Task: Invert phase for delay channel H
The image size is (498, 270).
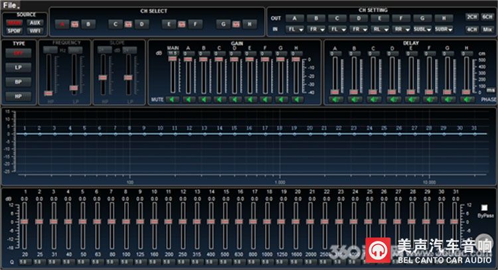Action: point(467,100)
